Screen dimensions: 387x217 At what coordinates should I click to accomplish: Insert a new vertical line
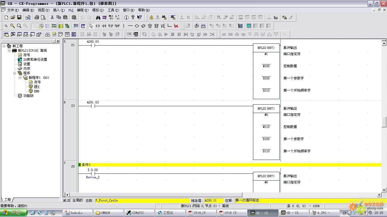(124, 26)
